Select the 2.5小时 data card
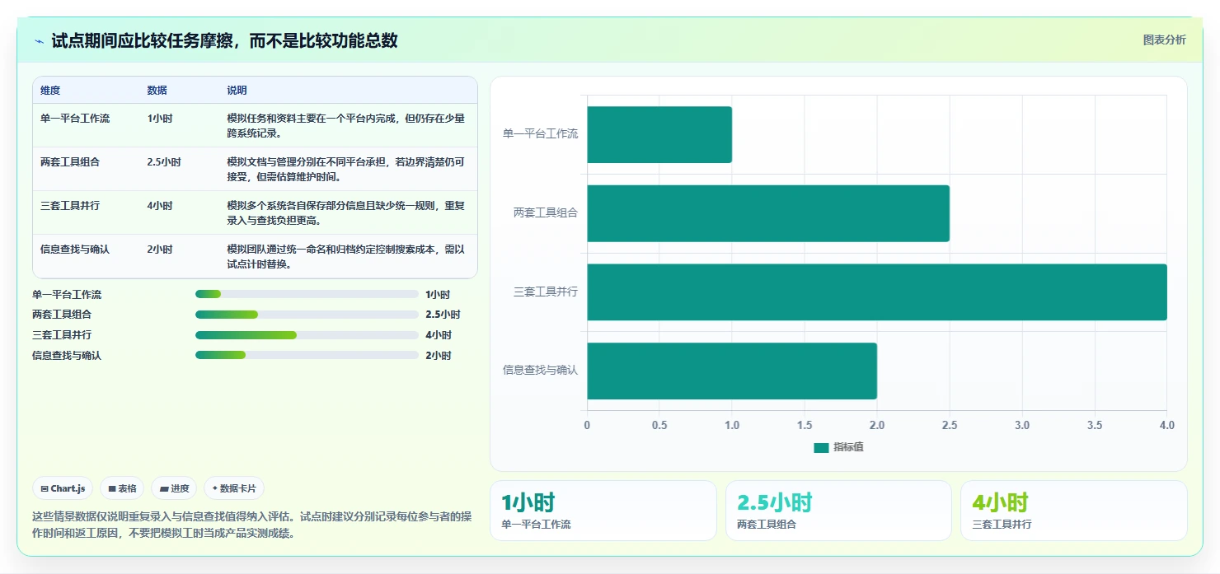The image size is (1220, 574). pyautogui.click(x=838, y=511)
